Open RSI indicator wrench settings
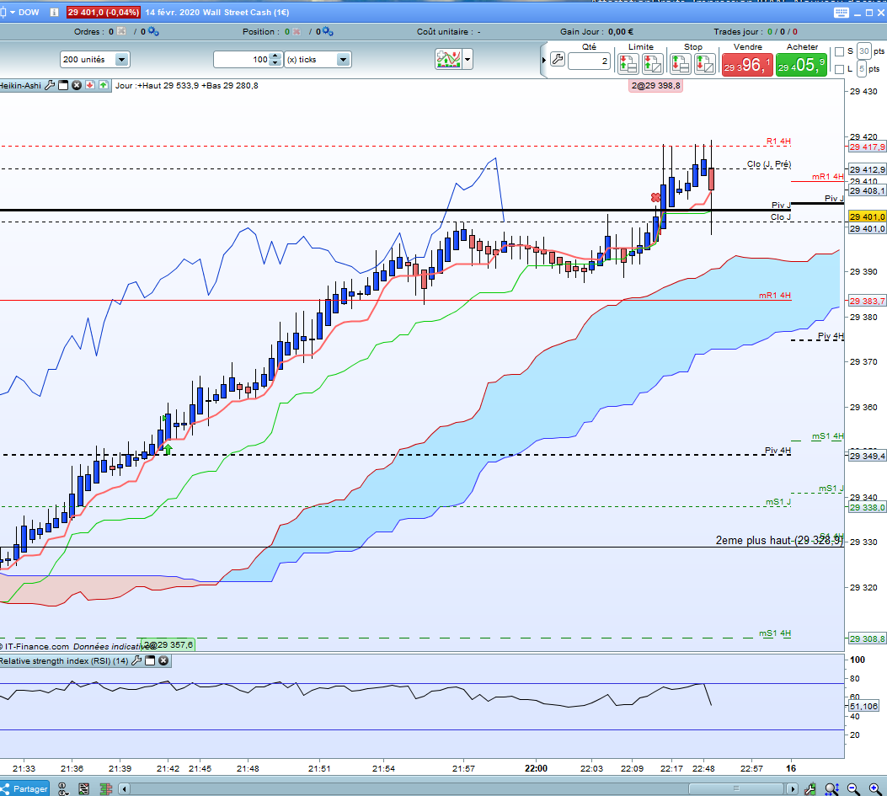 click(x=136, y=660)
